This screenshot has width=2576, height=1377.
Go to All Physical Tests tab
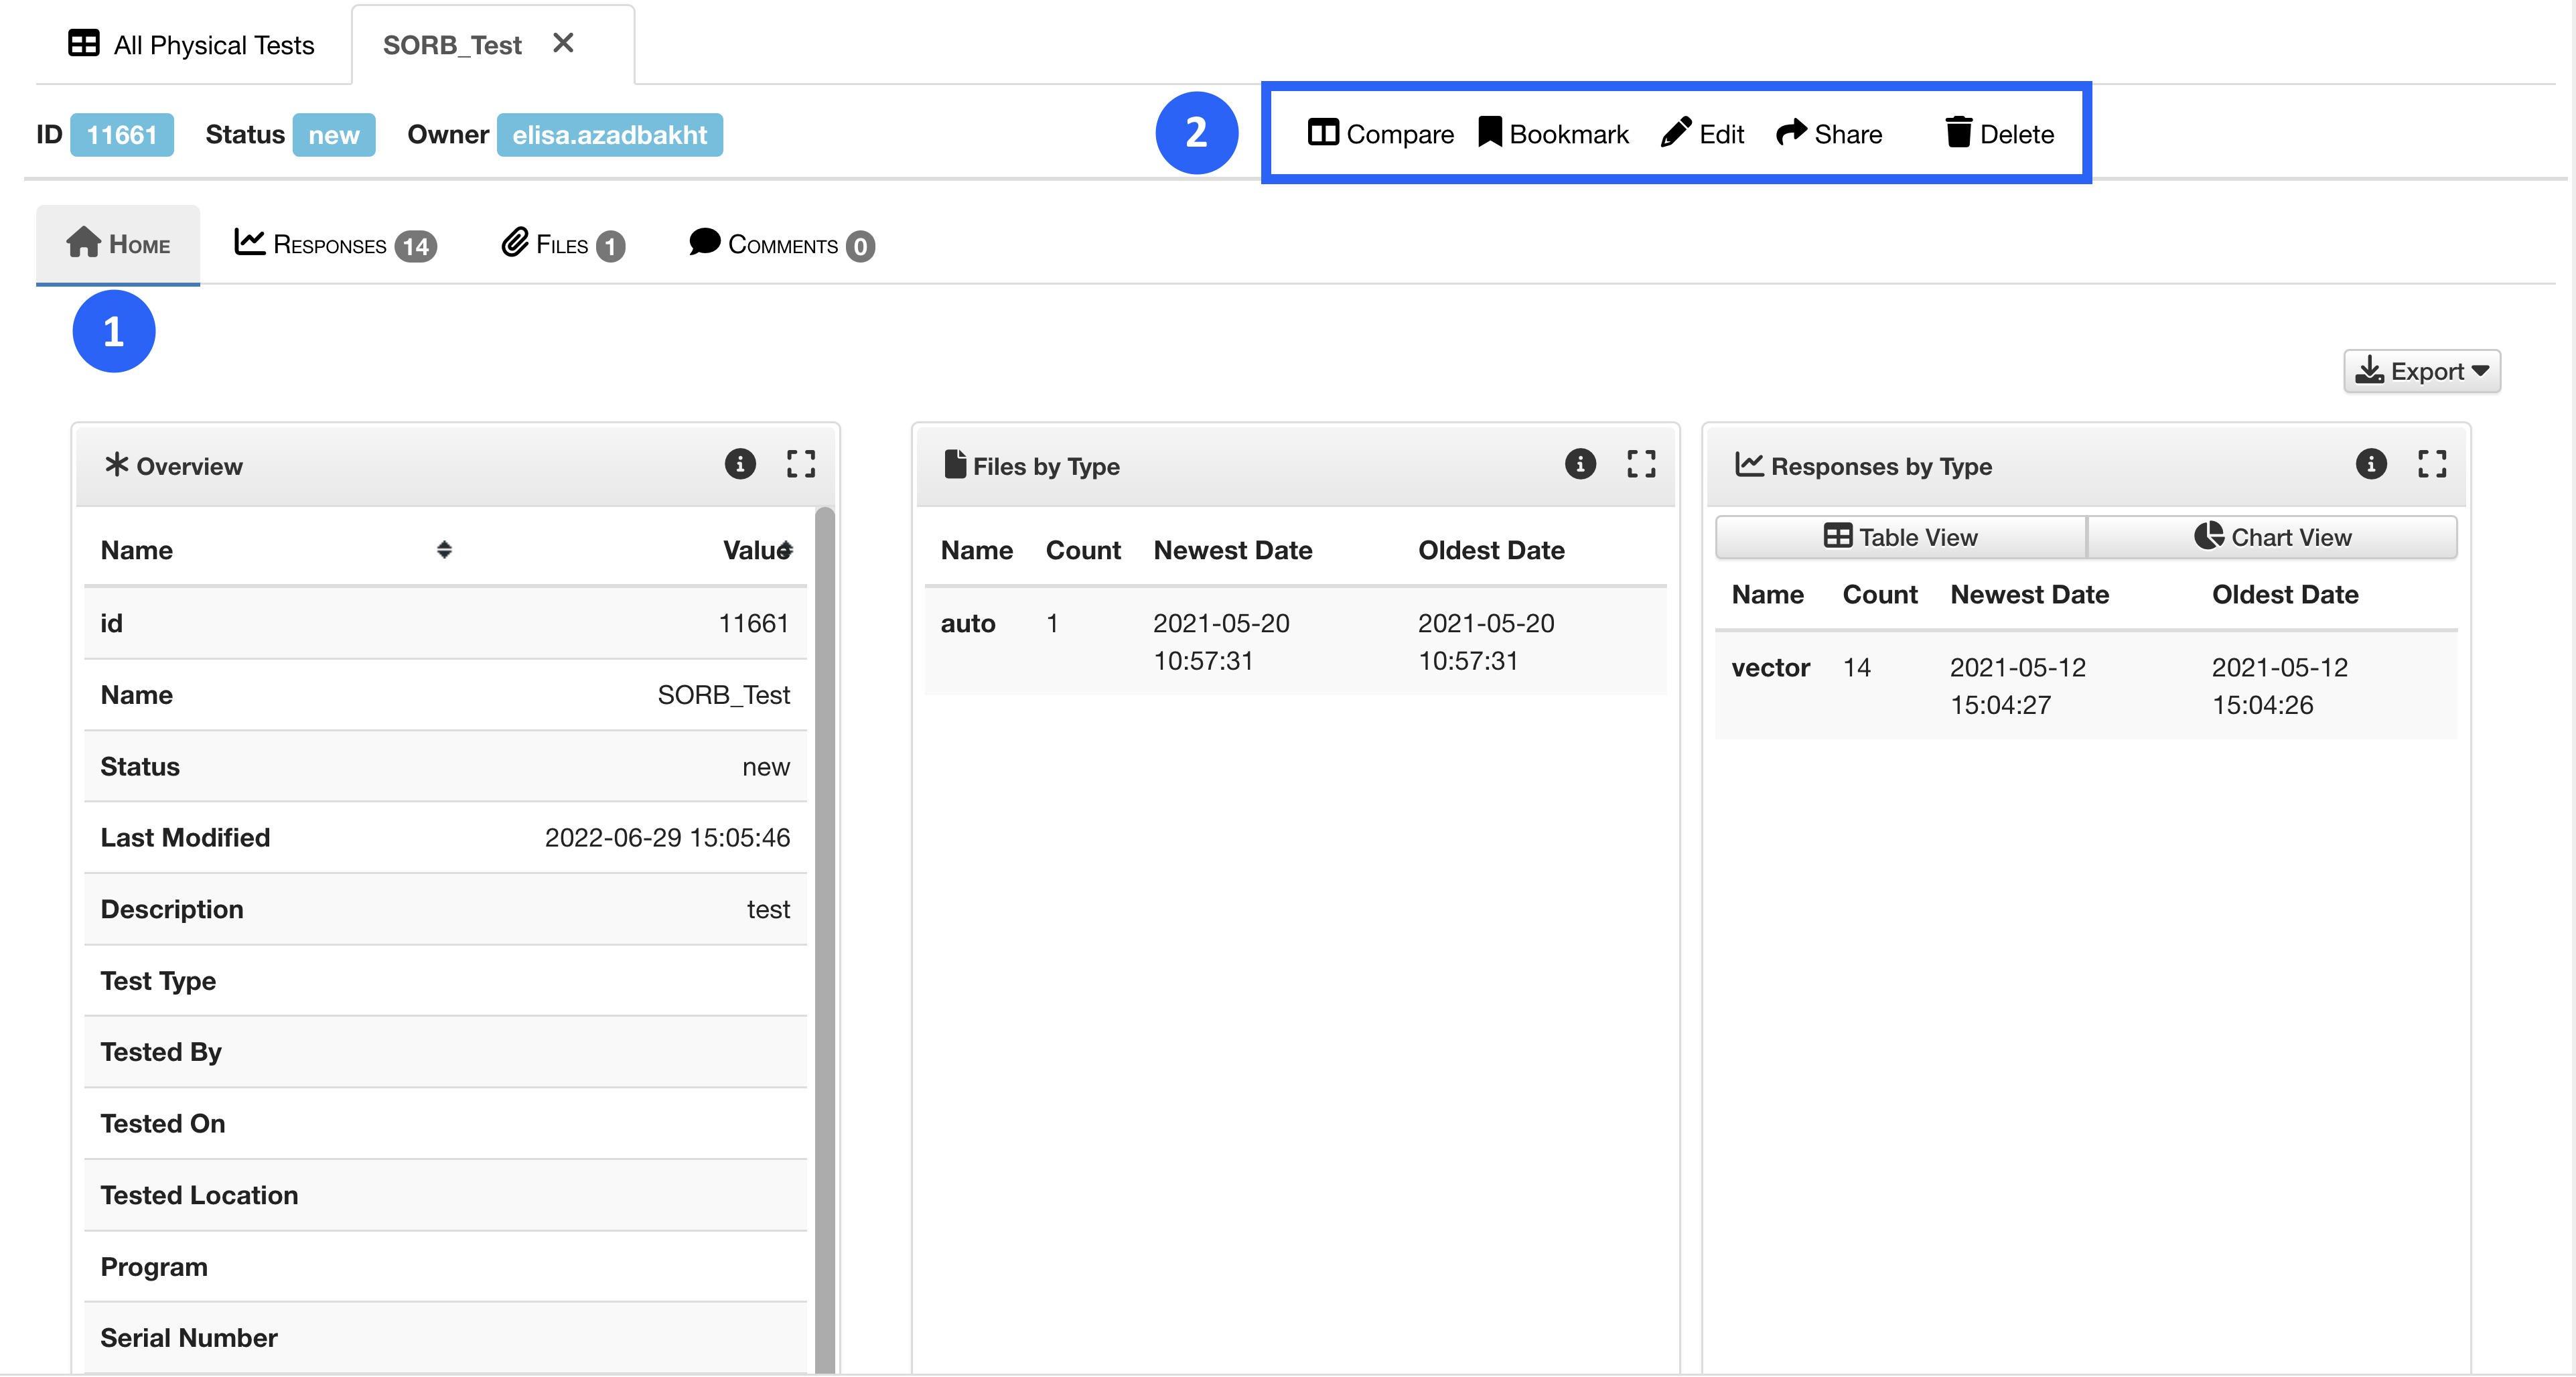click(x=192, y=45)
